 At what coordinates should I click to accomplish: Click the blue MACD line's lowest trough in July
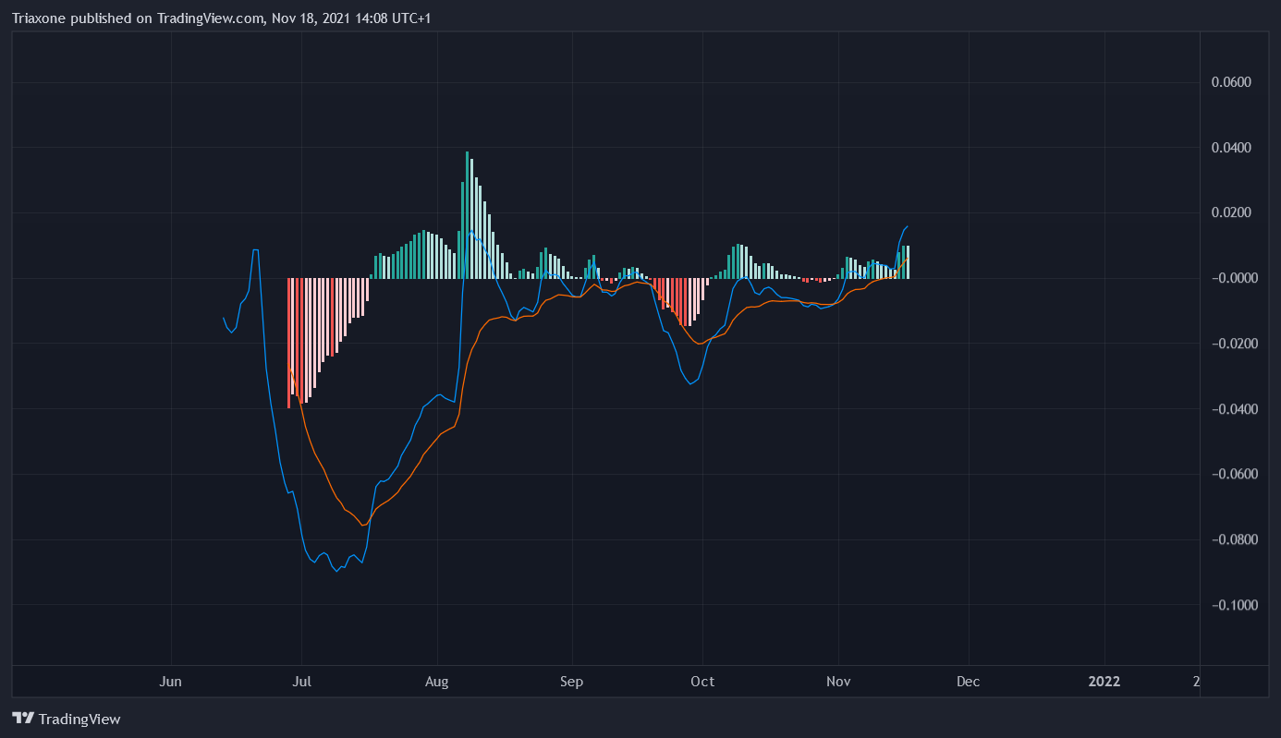338,571
